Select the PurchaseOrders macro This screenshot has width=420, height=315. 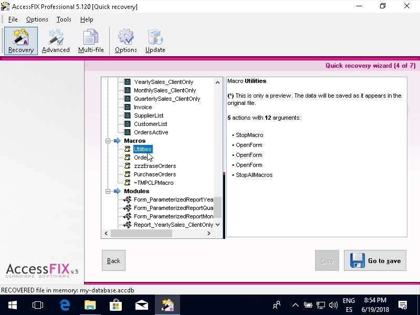[x=155, y=174]
